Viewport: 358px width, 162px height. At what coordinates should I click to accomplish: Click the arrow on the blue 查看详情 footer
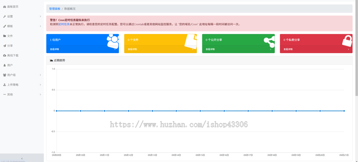click(115, 49)
